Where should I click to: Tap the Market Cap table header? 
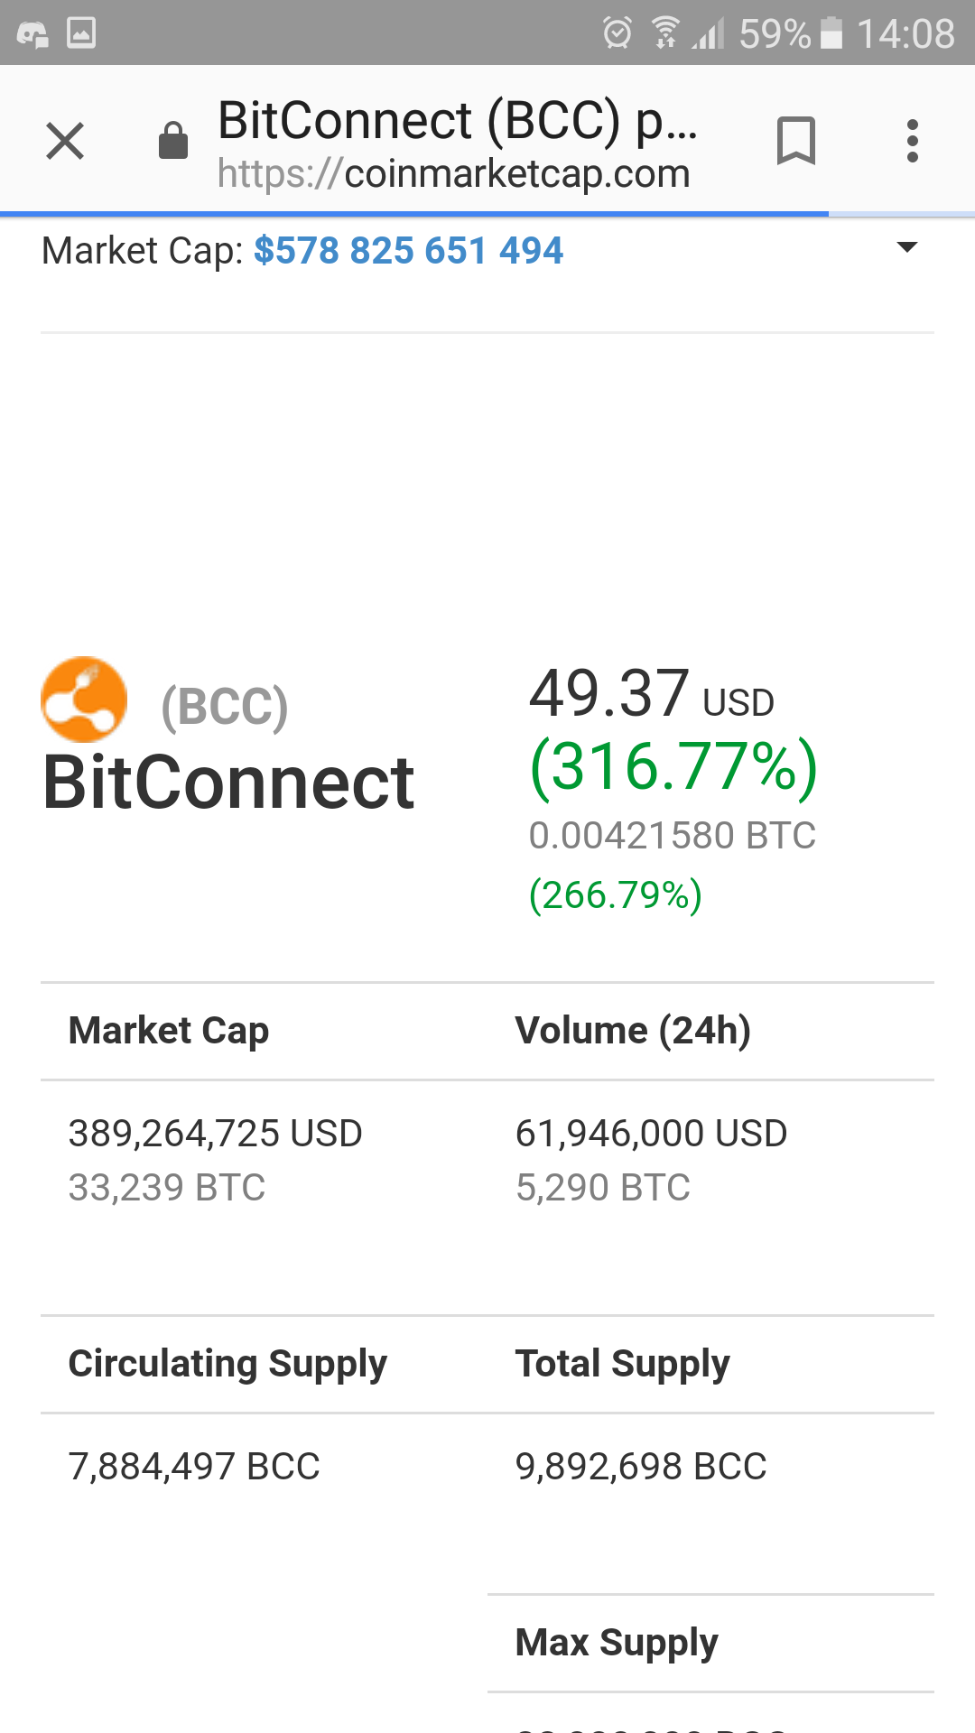coord(169,1030)
